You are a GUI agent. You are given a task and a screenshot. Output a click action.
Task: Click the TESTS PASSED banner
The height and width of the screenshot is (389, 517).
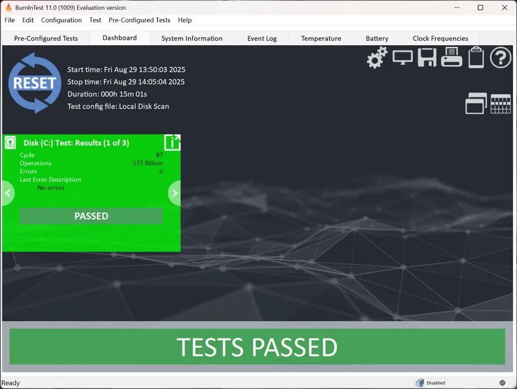pyautogui.click(x=257, y=347)
